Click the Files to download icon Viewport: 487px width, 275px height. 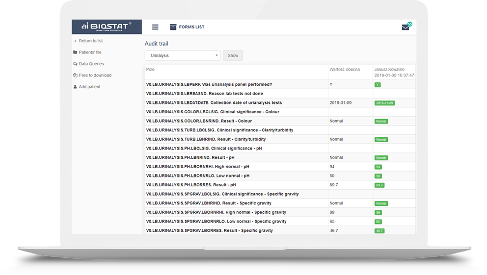tap(75, 75)
